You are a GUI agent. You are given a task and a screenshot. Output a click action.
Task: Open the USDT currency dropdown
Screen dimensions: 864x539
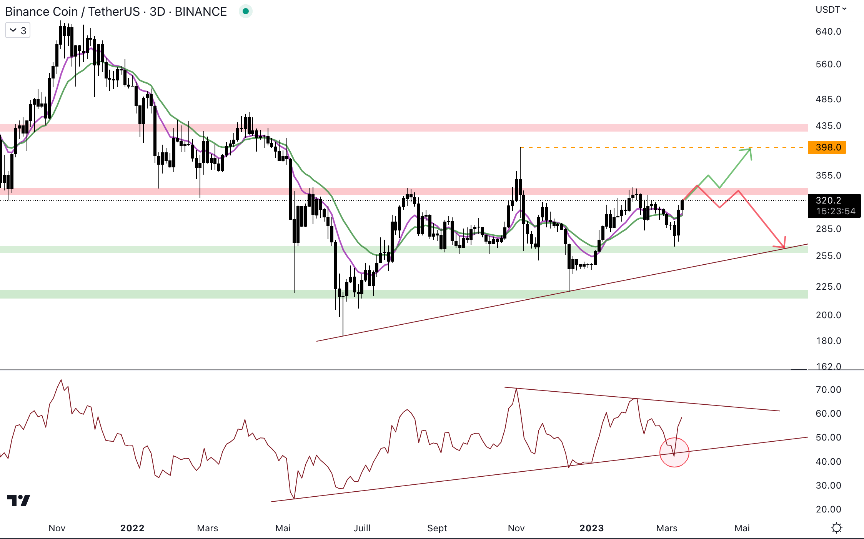point(831,9)
